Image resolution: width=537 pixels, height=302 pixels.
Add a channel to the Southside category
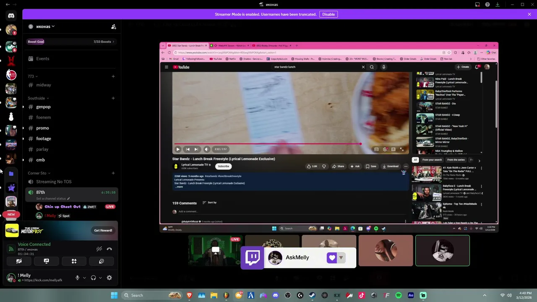pyautogui.click(x=113, y=98)
